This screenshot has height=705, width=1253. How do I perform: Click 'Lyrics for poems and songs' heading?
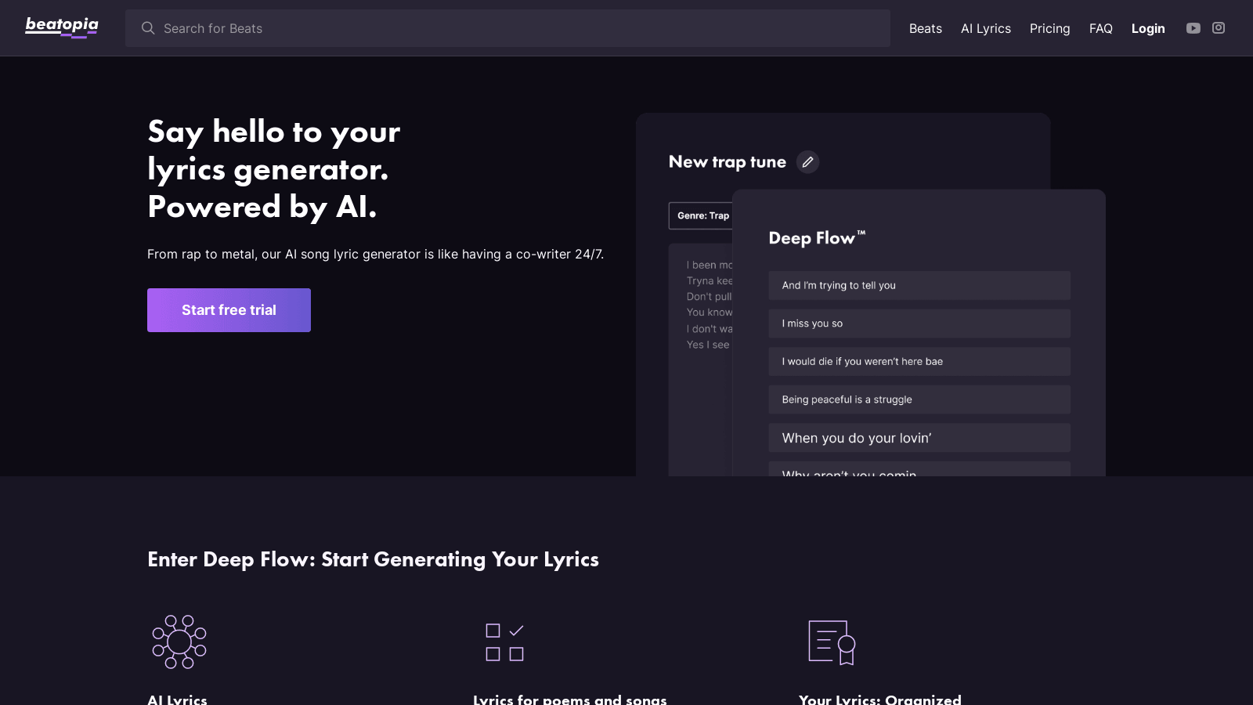tap(569, 699)
